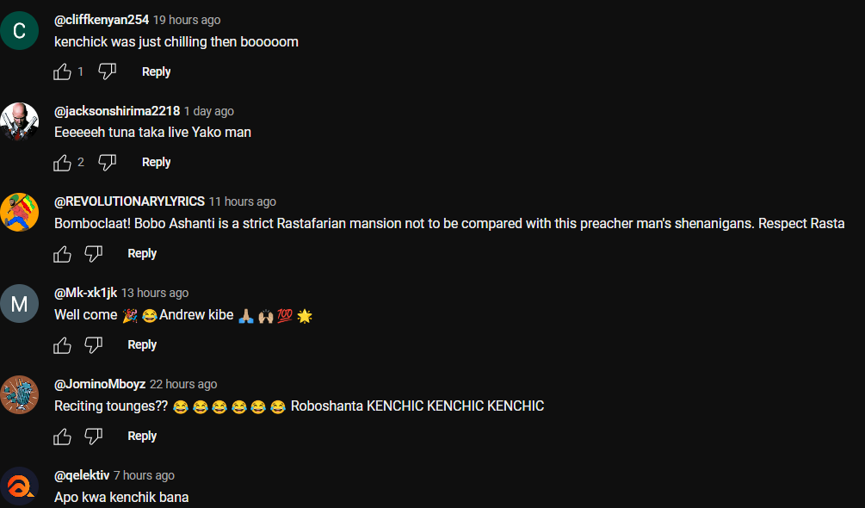Viewport: 865px width, 508px height.
Task: Reply to the kenchick was just chilling comment
Action: (156, 71)
